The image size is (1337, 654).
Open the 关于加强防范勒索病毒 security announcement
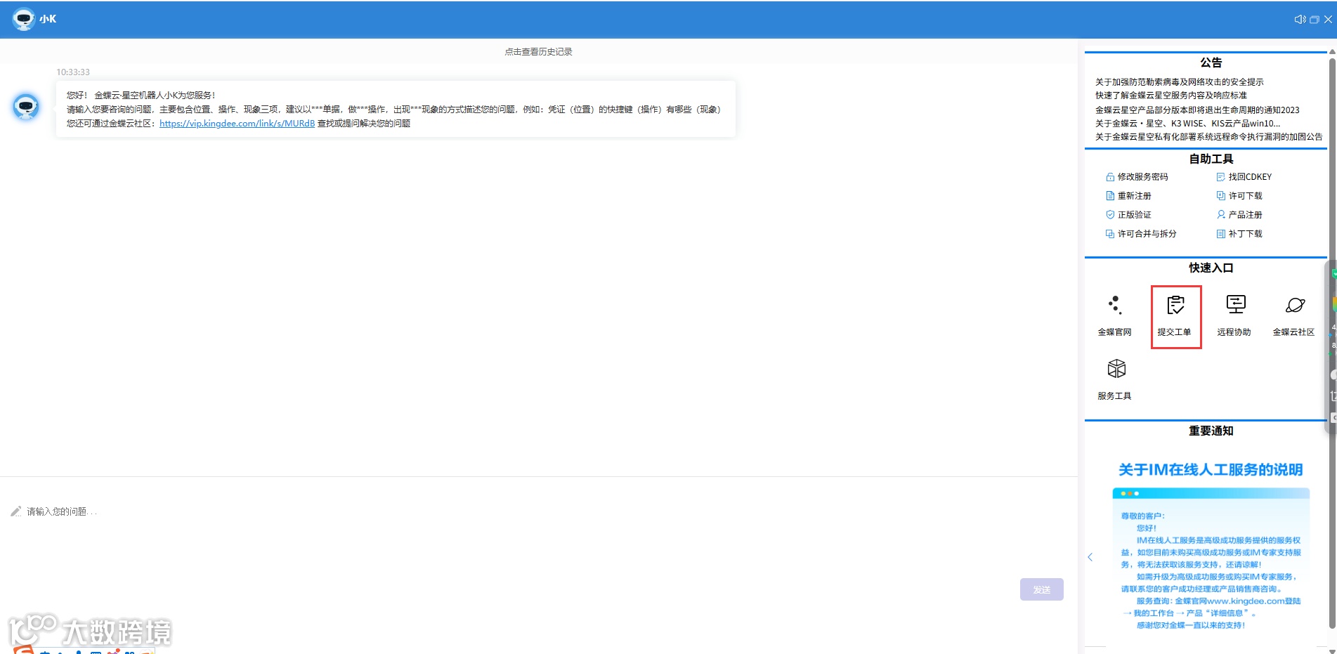[x=1179, y=82]
